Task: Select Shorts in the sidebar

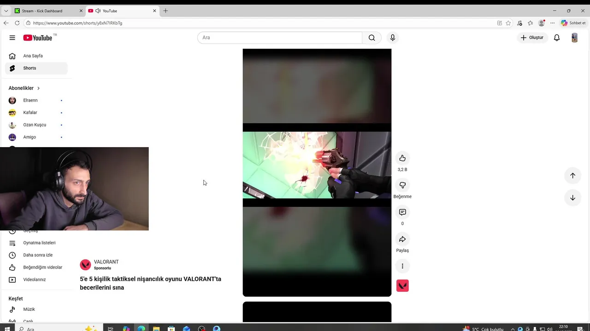Action: tap(36, 68)
